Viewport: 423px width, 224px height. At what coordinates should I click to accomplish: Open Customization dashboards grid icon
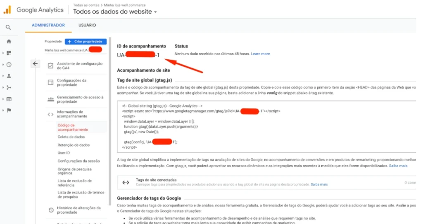click(x=9, y=53)
